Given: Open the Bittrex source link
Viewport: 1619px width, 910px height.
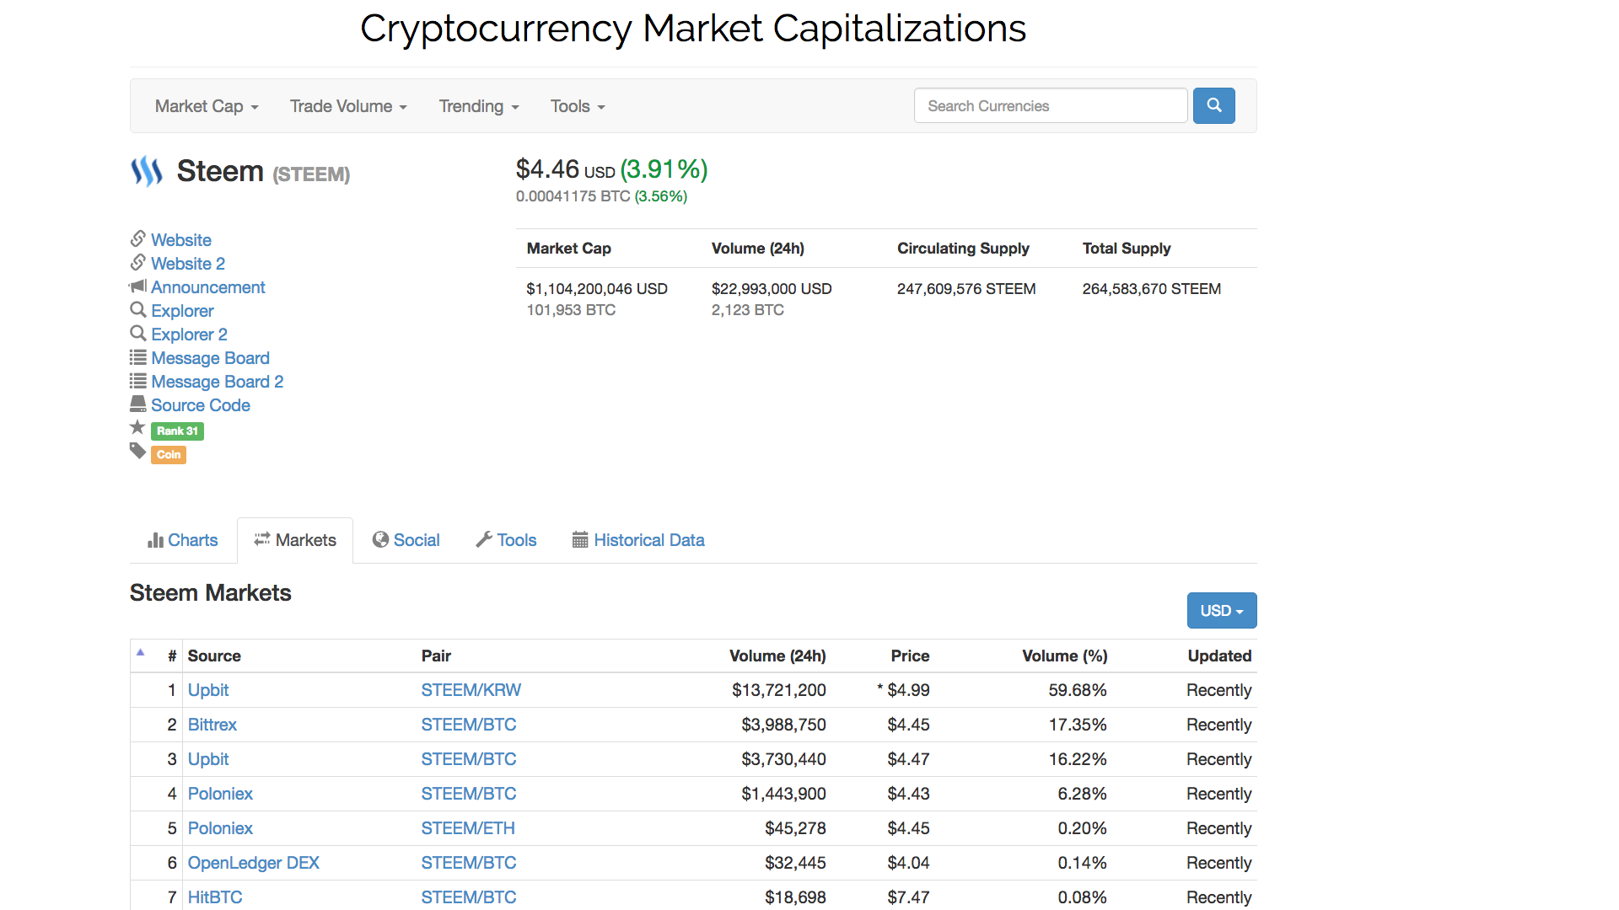Looking at the screenshot, I should (x=212, y=725).
